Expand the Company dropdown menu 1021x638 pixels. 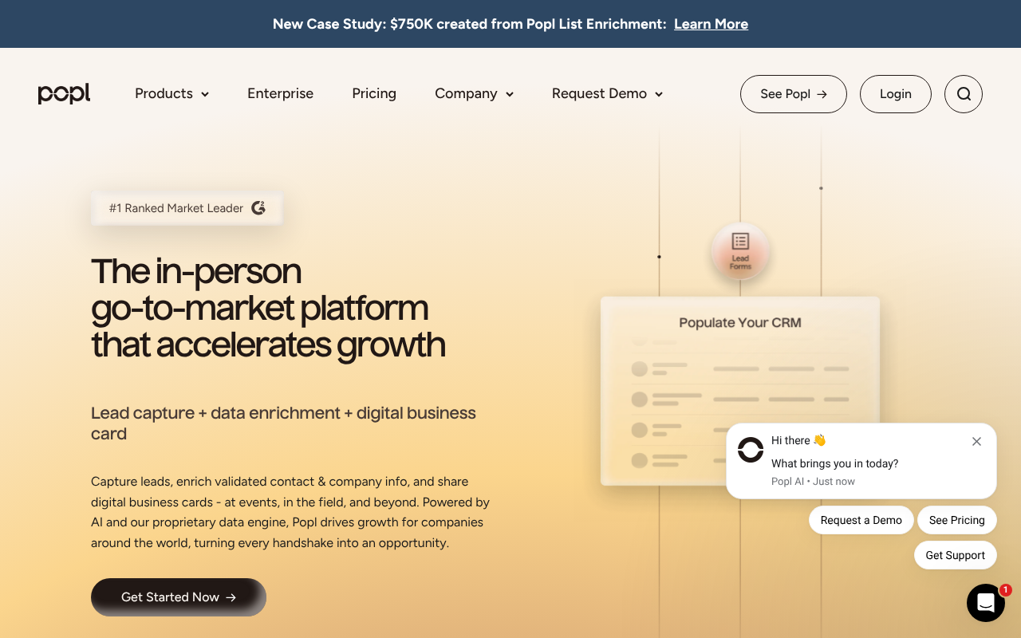point(474,94)
